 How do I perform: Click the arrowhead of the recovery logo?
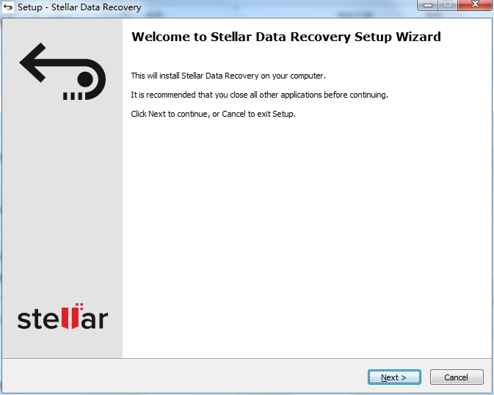coord(33,62)
